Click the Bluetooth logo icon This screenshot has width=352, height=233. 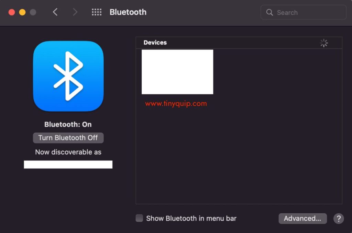point(68,76)
